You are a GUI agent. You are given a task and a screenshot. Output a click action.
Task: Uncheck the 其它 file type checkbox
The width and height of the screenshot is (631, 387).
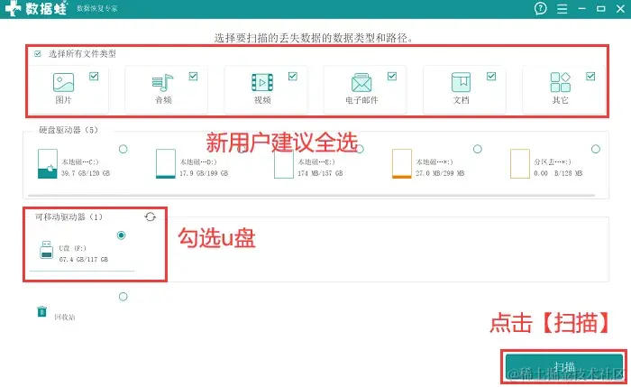[590, 76]
